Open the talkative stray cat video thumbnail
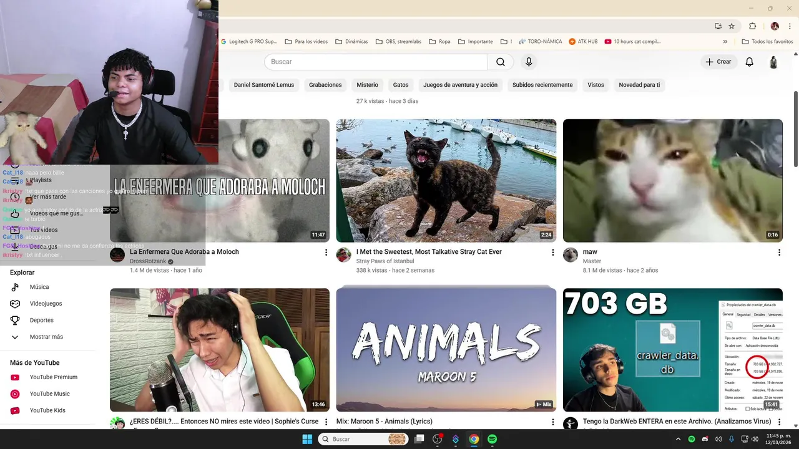 click(446, 181)
